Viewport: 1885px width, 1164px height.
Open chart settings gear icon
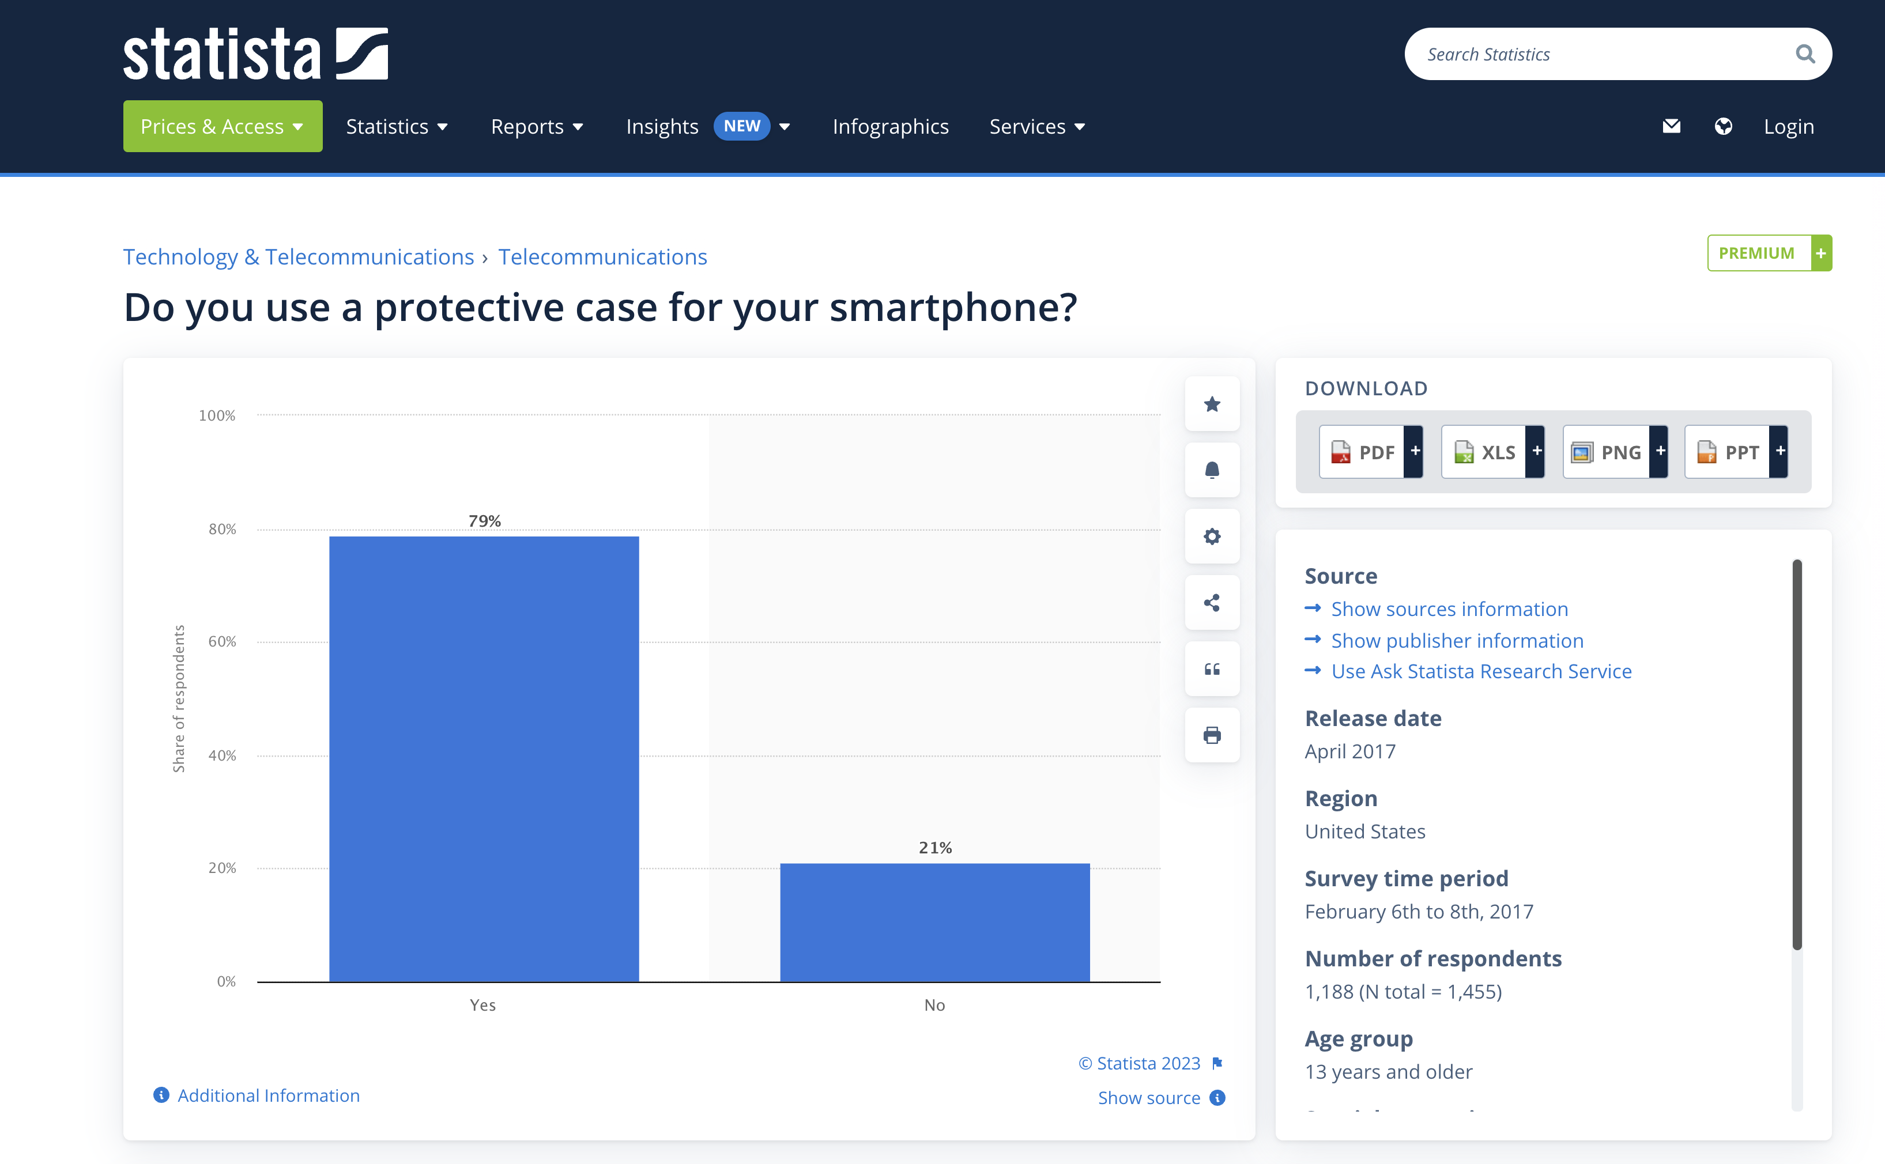click(x=1212, y=536)
